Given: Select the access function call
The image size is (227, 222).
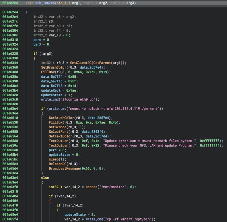Looking at the screenshot, I should tap(91, 187).
